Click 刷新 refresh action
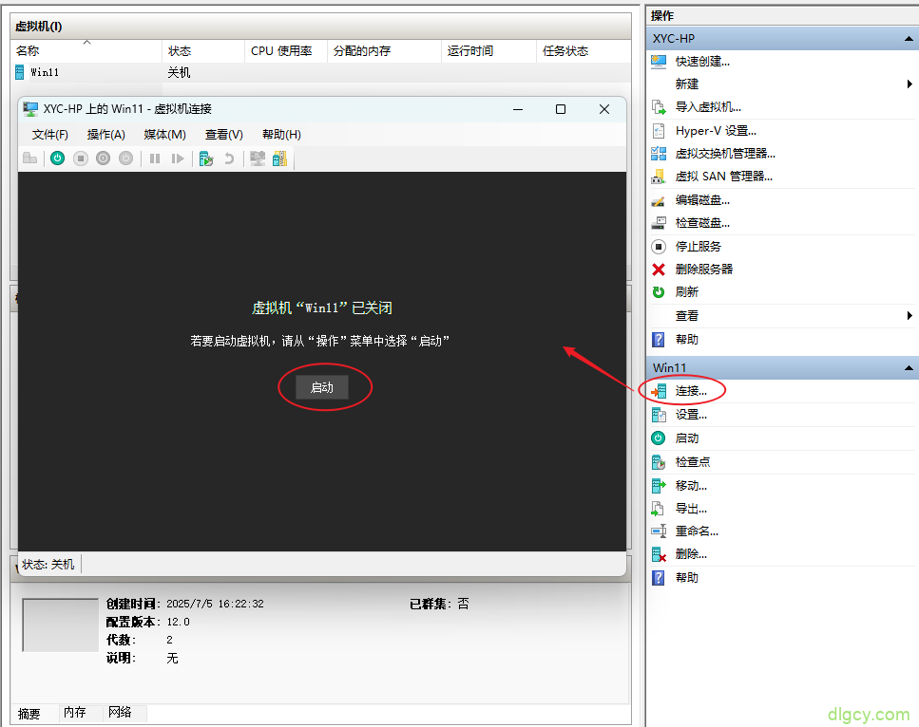Image resolution: width=919 pixels, height=727 pixels. (x=687, y=292)
